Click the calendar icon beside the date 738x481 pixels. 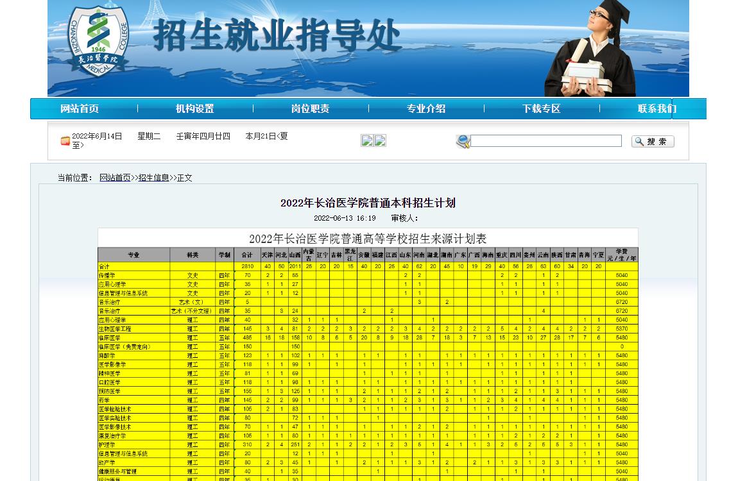point(65,140)
